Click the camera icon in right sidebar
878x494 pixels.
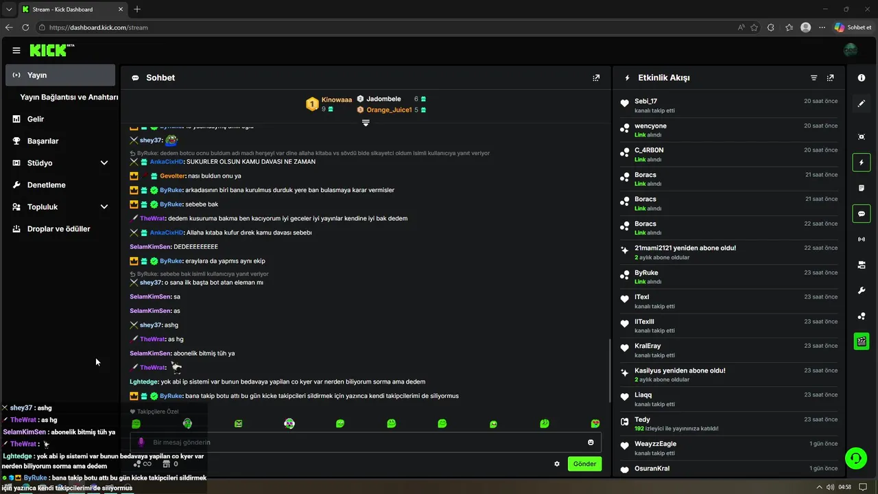tap(862, 265)
